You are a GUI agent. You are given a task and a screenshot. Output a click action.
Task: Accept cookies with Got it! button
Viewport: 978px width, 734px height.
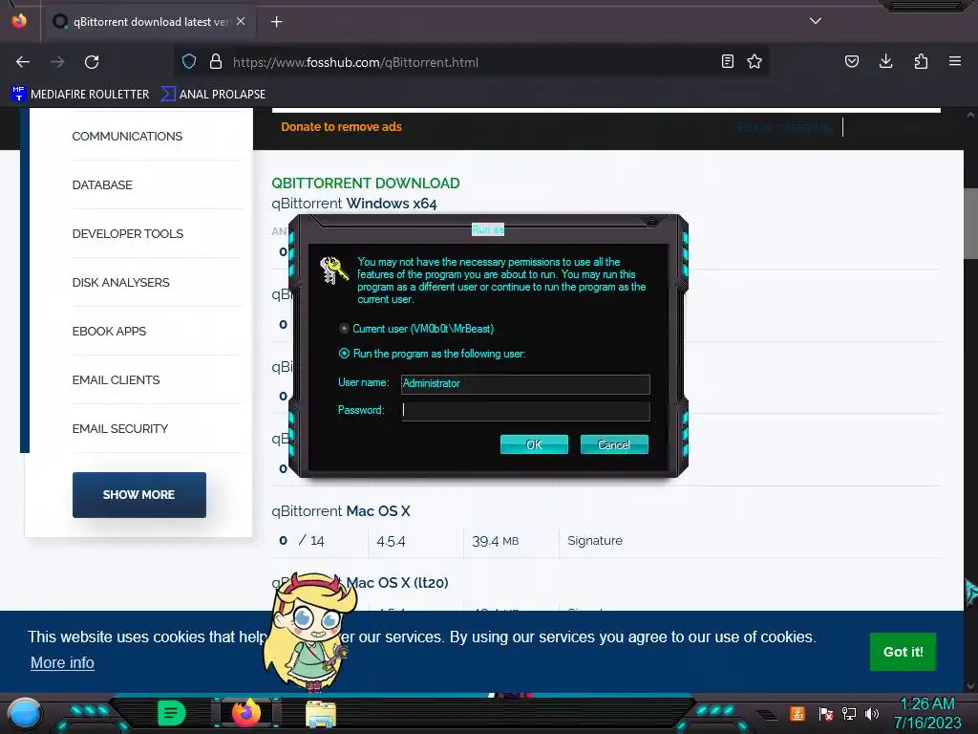pyautogui.click(x=904, y=652)
